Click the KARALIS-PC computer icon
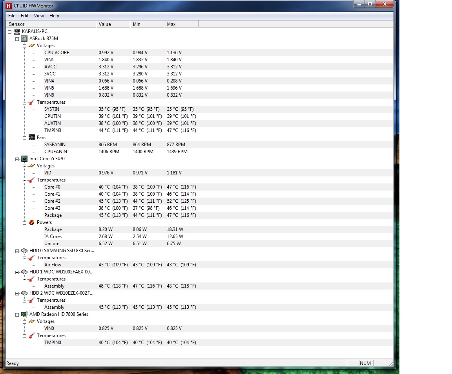The width and height of the screenshot is (452, 374). [x=17, y=31]
